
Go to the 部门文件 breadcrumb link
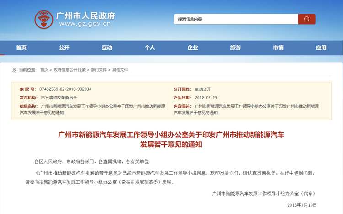(99, 70)
